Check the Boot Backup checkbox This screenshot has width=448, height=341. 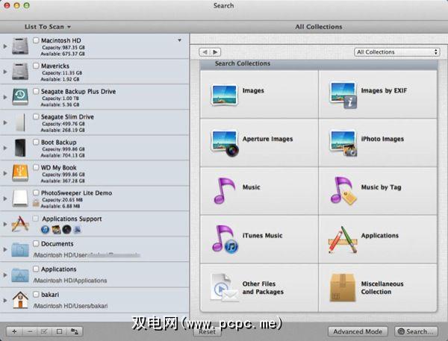(36, 142)
